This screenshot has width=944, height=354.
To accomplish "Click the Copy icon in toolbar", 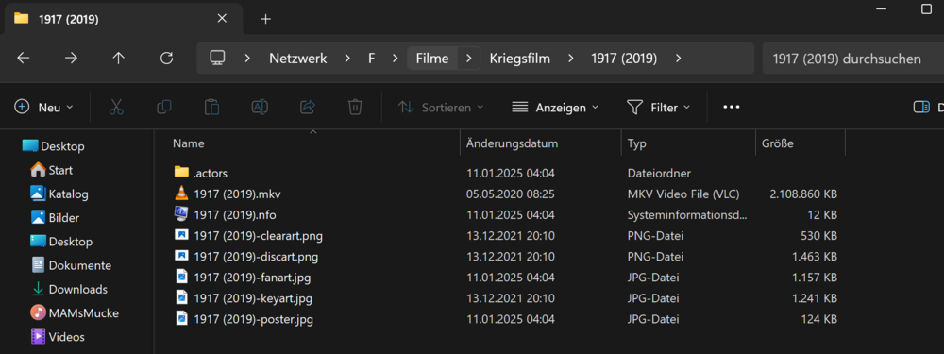I will point(163,108).
